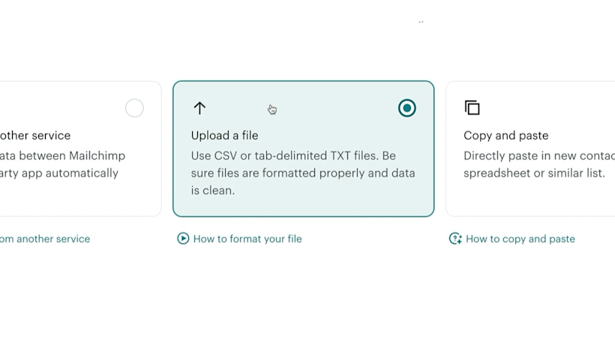
Task: Select the radio button on another service card
Action: (x=134, y=108)
